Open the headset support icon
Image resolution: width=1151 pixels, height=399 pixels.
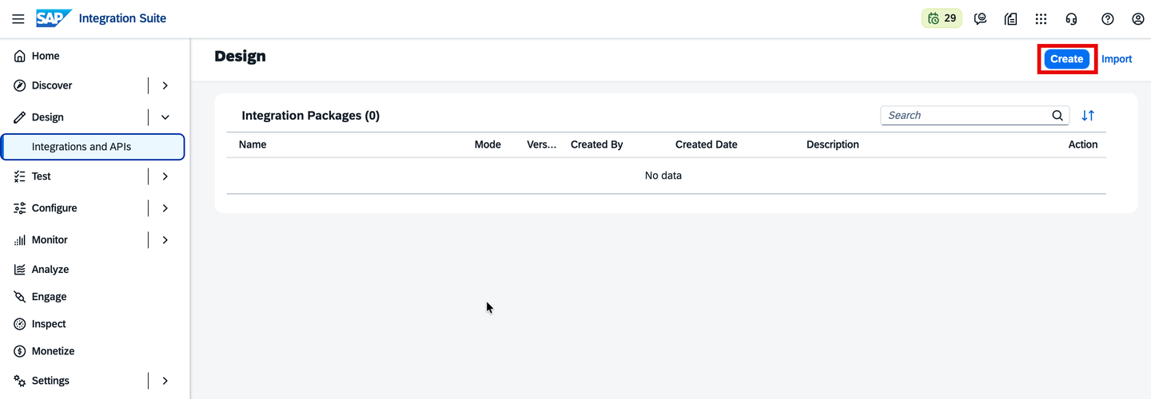pos(1072,18)
